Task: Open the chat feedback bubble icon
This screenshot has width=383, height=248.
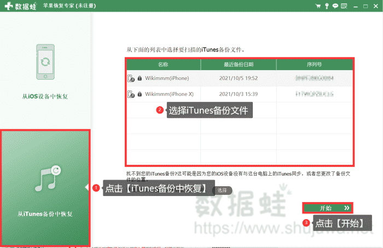Action: click(335, 6)
